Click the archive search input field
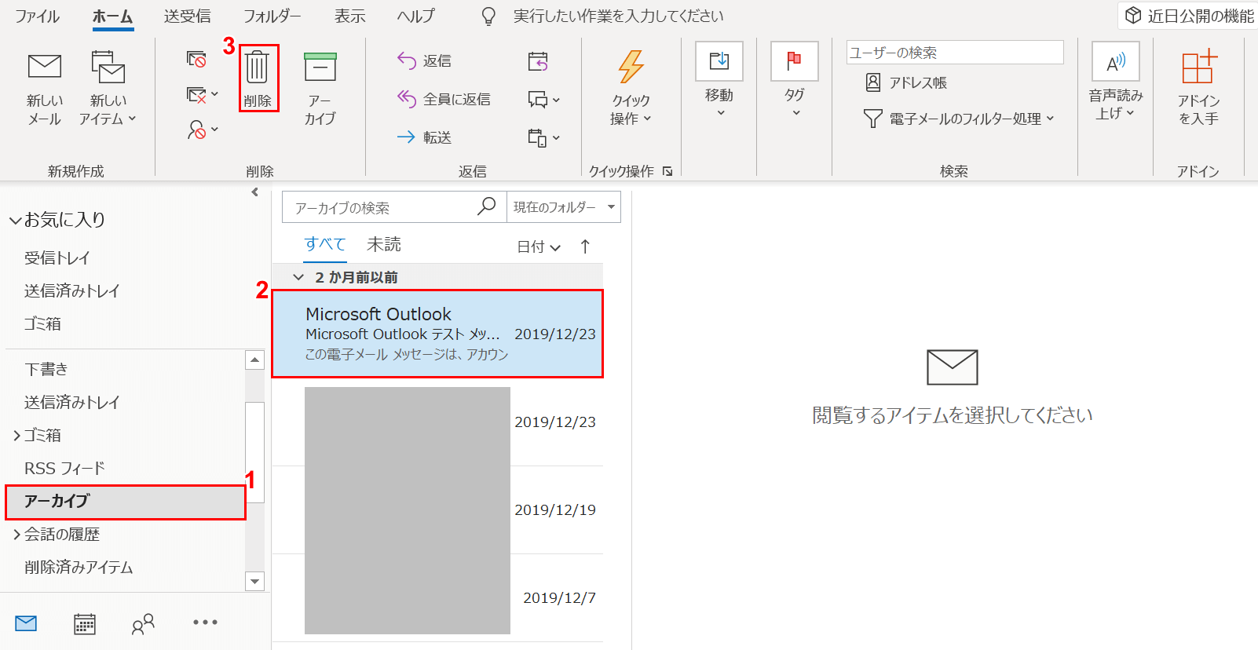 click(381, 208)
